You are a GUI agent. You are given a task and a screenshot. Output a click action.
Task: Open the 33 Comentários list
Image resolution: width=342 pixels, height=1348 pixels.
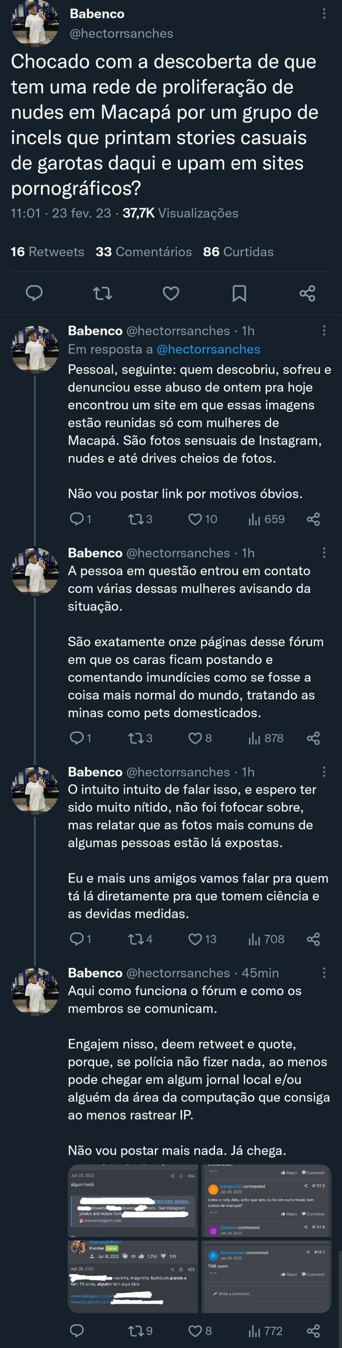(x=143, y=252)
